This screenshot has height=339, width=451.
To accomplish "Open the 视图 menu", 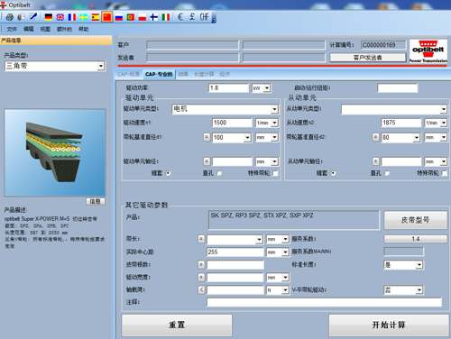I will click(45, 29).
